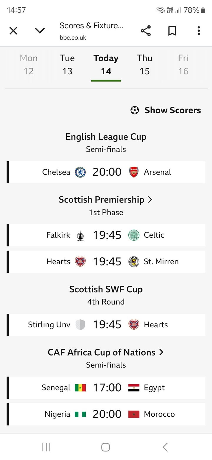The height and width of the screenshot is (460, 212).
Task: Toggle Show Scorers
Action: click(x=166, y=110)
